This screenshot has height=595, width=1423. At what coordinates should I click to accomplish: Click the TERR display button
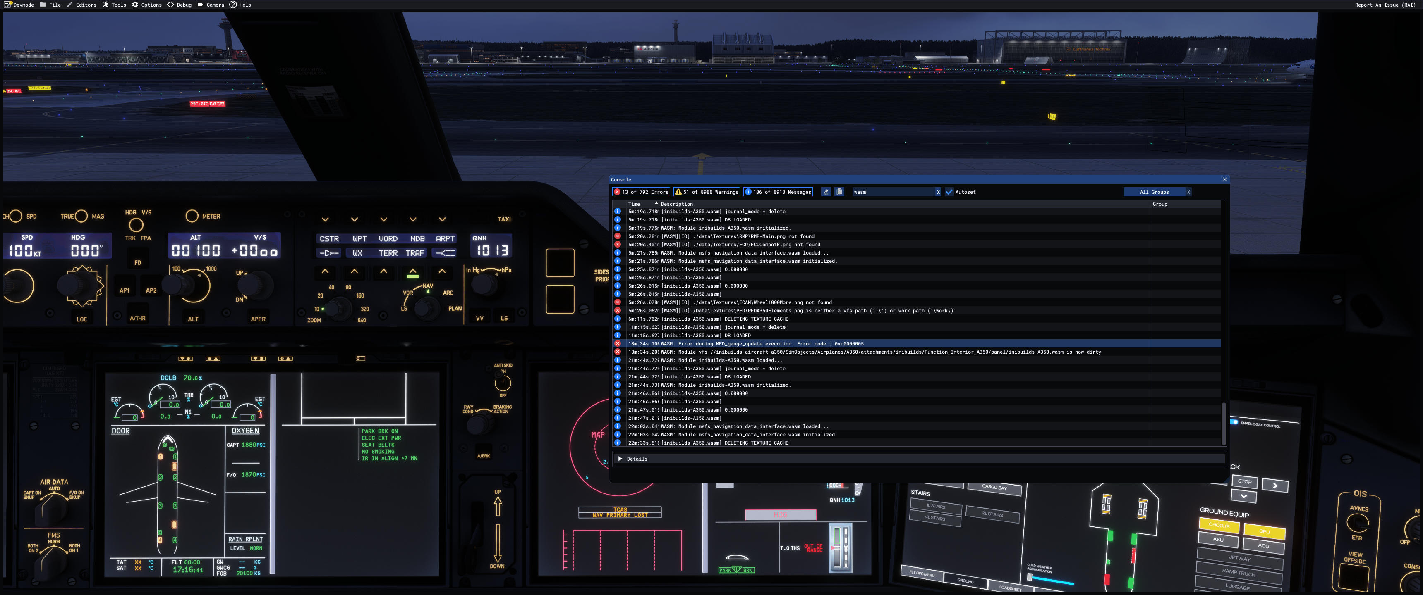(x=388, y=253)
